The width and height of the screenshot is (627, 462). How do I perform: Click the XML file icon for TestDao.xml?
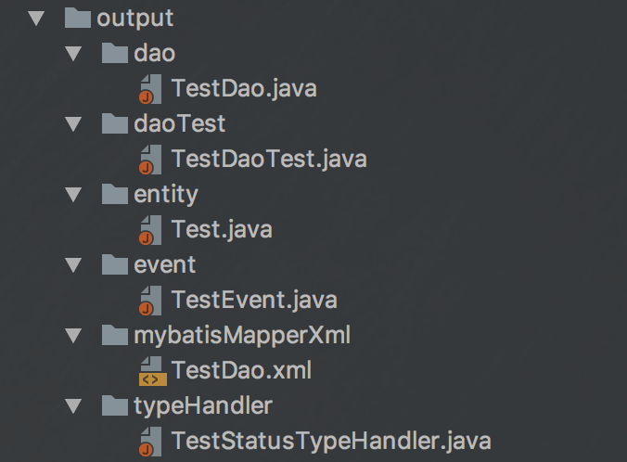coord(152,371)
